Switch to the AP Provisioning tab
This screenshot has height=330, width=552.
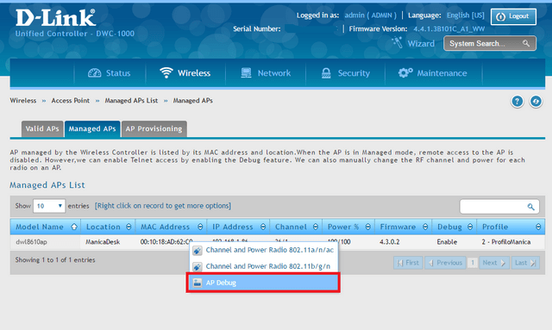pos(154,128)
